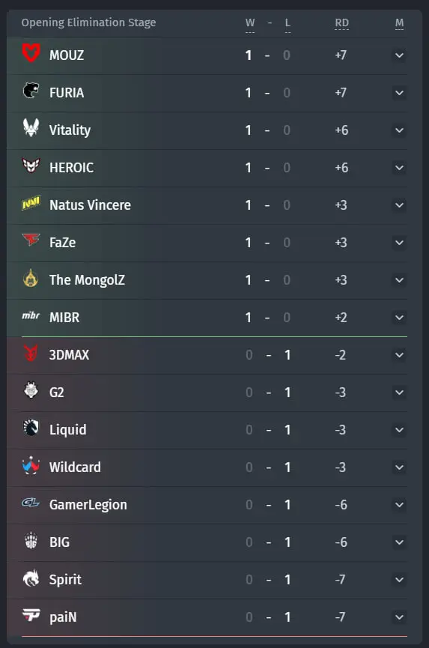Click the FURIA panther logo
429x648 pixels.
coord(31,91)
